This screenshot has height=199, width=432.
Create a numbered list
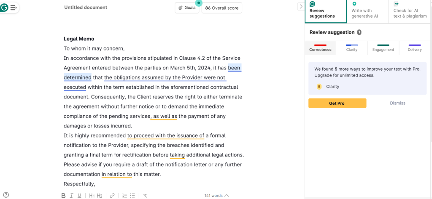coord(124,195)
